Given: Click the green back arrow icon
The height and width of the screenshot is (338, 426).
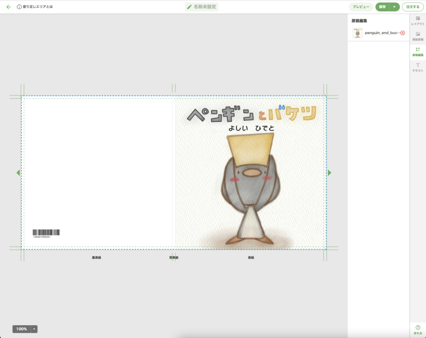Looking at the screenshot, I should (8, 7).
